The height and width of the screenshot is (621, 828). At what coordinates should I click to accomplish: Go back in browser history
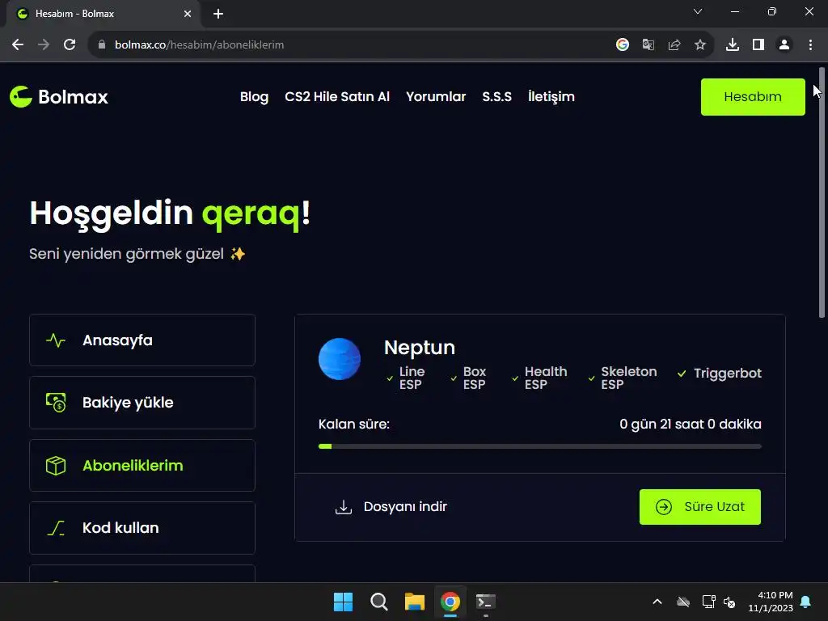click(18, 45)
